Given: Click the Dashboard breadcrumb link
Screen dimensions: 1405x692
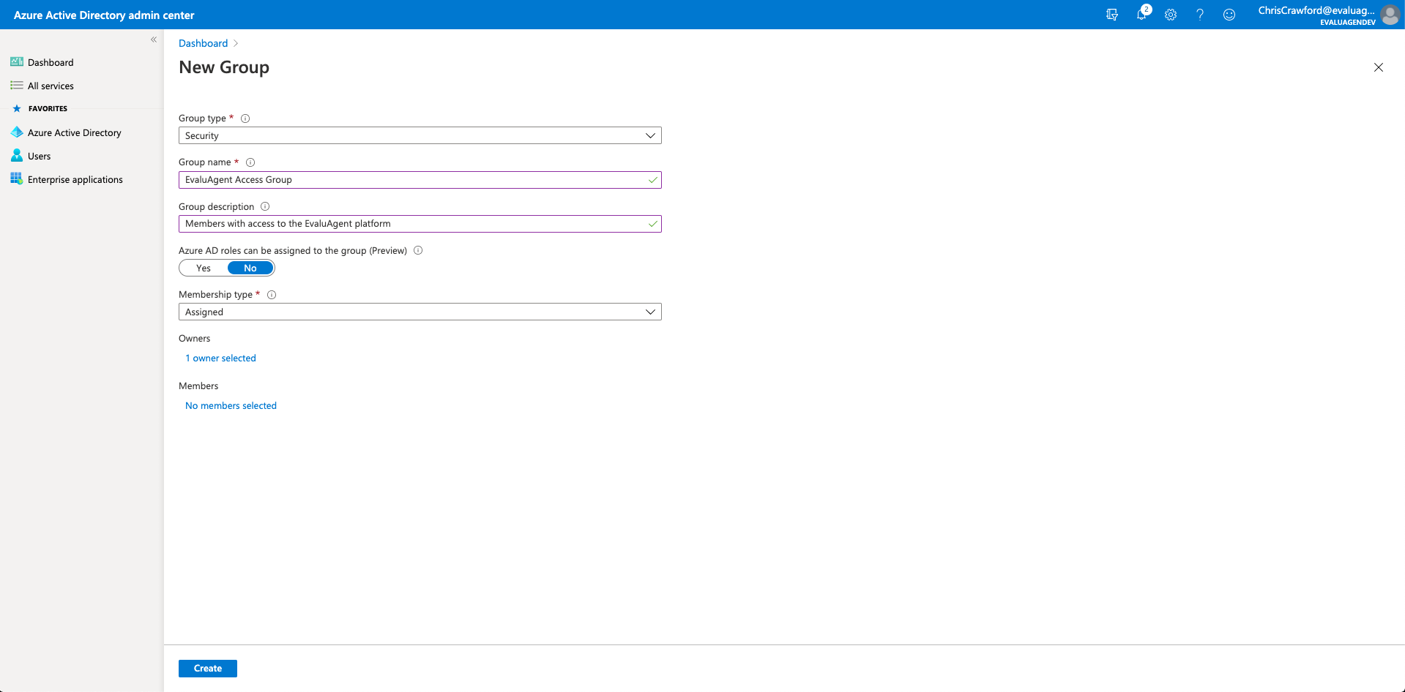Looking at the screenshot, I should (x=203, y=43).
